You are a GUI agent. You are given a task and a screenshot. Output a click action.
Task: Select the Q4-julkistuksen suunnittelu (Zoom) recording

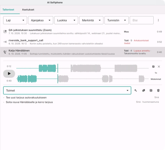pyautogui.click(x=30, y=30)
